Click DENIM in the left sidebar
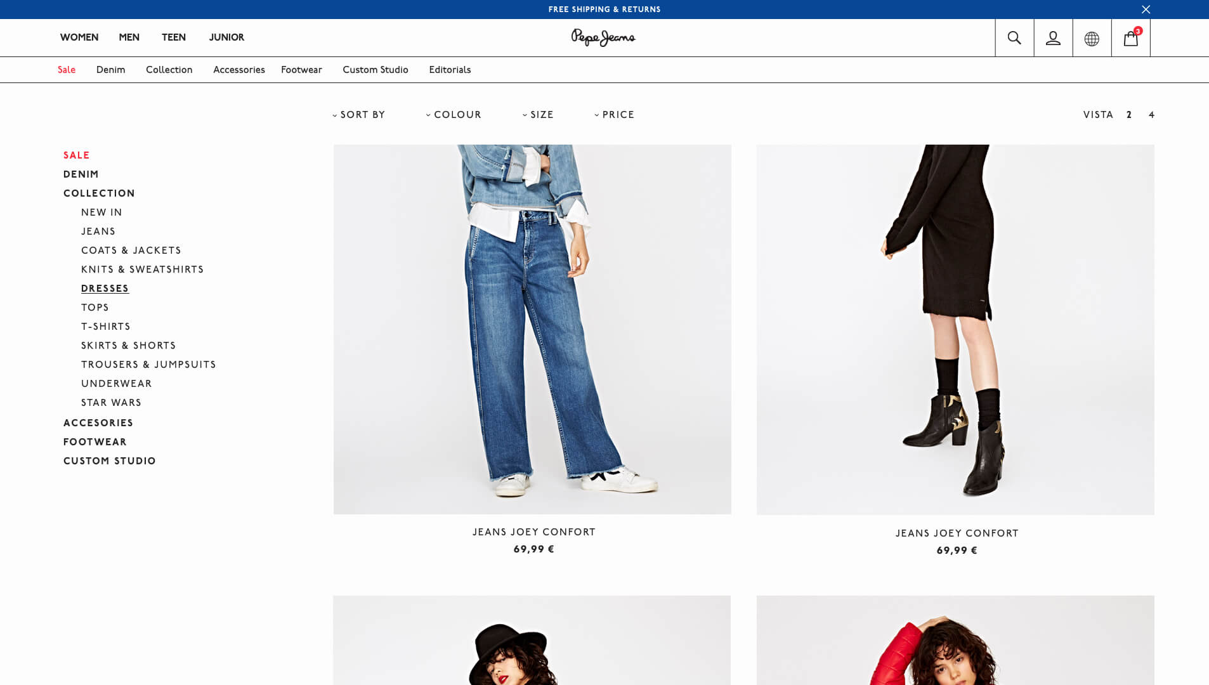The height and width of the screenshot is (685, 1209). pyautogui.click(x=81, y=174)
